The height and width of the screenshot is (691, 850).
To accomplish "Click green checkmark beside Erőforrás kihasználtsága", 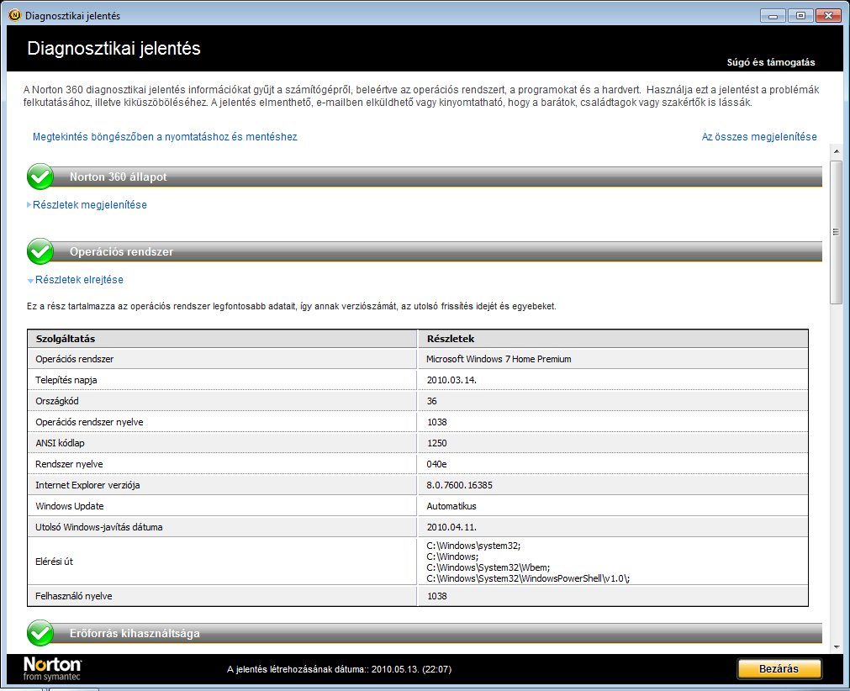I will pyautogui.click(x=40, y=633).
